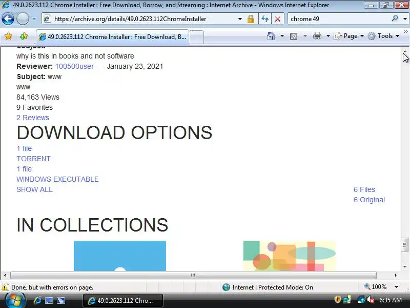This screenshot has height=308, width=410.
Task: Click the security lock icon
Action: pyautogui.click(x=251, y=19)
